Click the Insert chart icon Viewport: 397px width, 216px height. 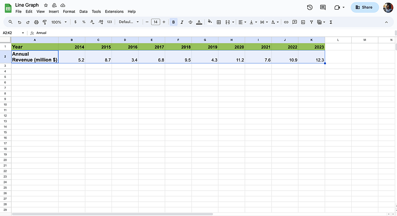point(303,22)
